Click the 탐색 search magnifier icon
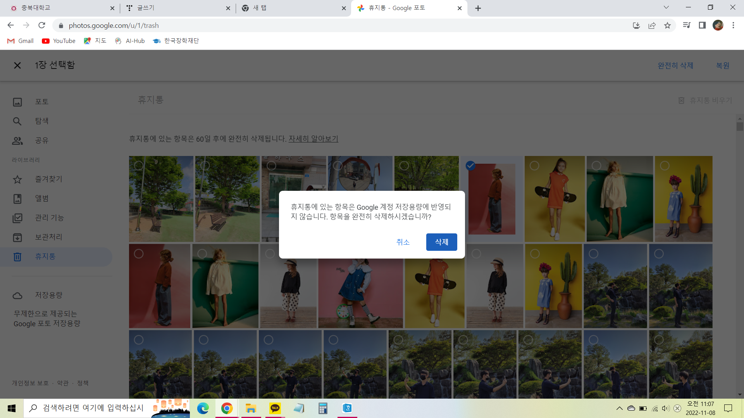The image size is (744, 418). [x=17, y=121]
